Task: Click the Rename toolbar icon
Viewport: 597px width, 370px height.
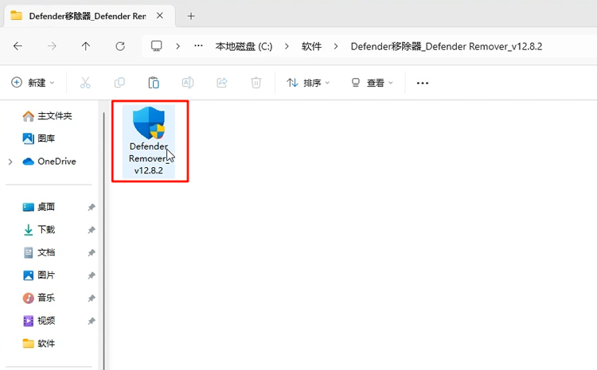Action: pyautogui.click(x=188, y=83)
